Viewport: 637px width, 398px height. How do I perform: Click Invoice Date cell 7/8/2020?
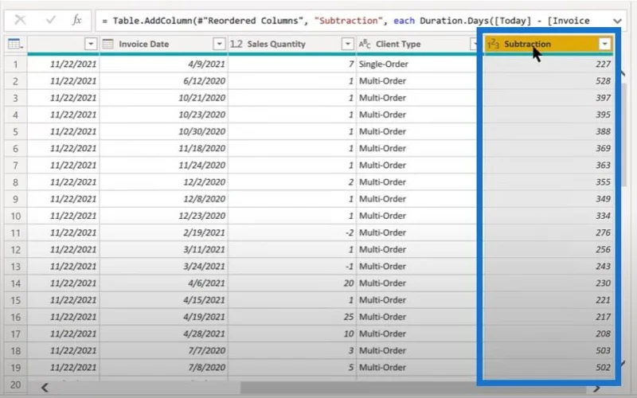pos(164,368)
